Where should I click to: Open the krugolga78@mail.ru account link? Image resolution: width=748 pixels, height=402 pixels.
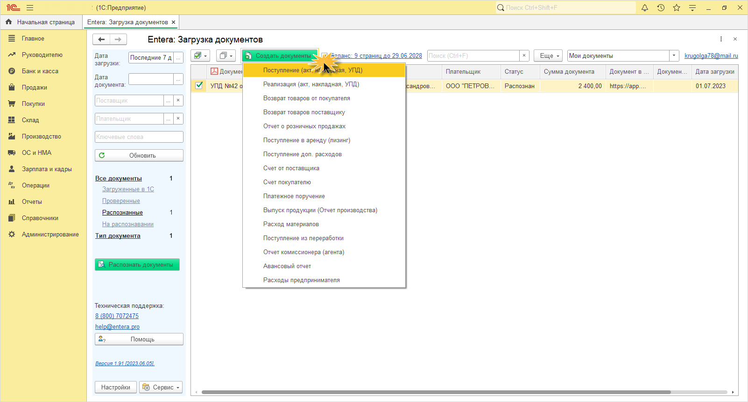711,55
